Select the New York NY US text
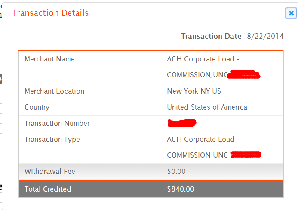The image size is (298, 210). (x=194, y=91)
